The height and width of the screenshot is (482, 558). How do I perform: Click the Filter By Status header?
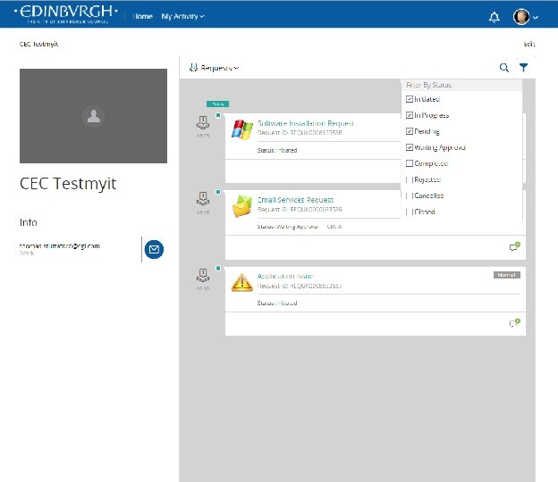428,85
